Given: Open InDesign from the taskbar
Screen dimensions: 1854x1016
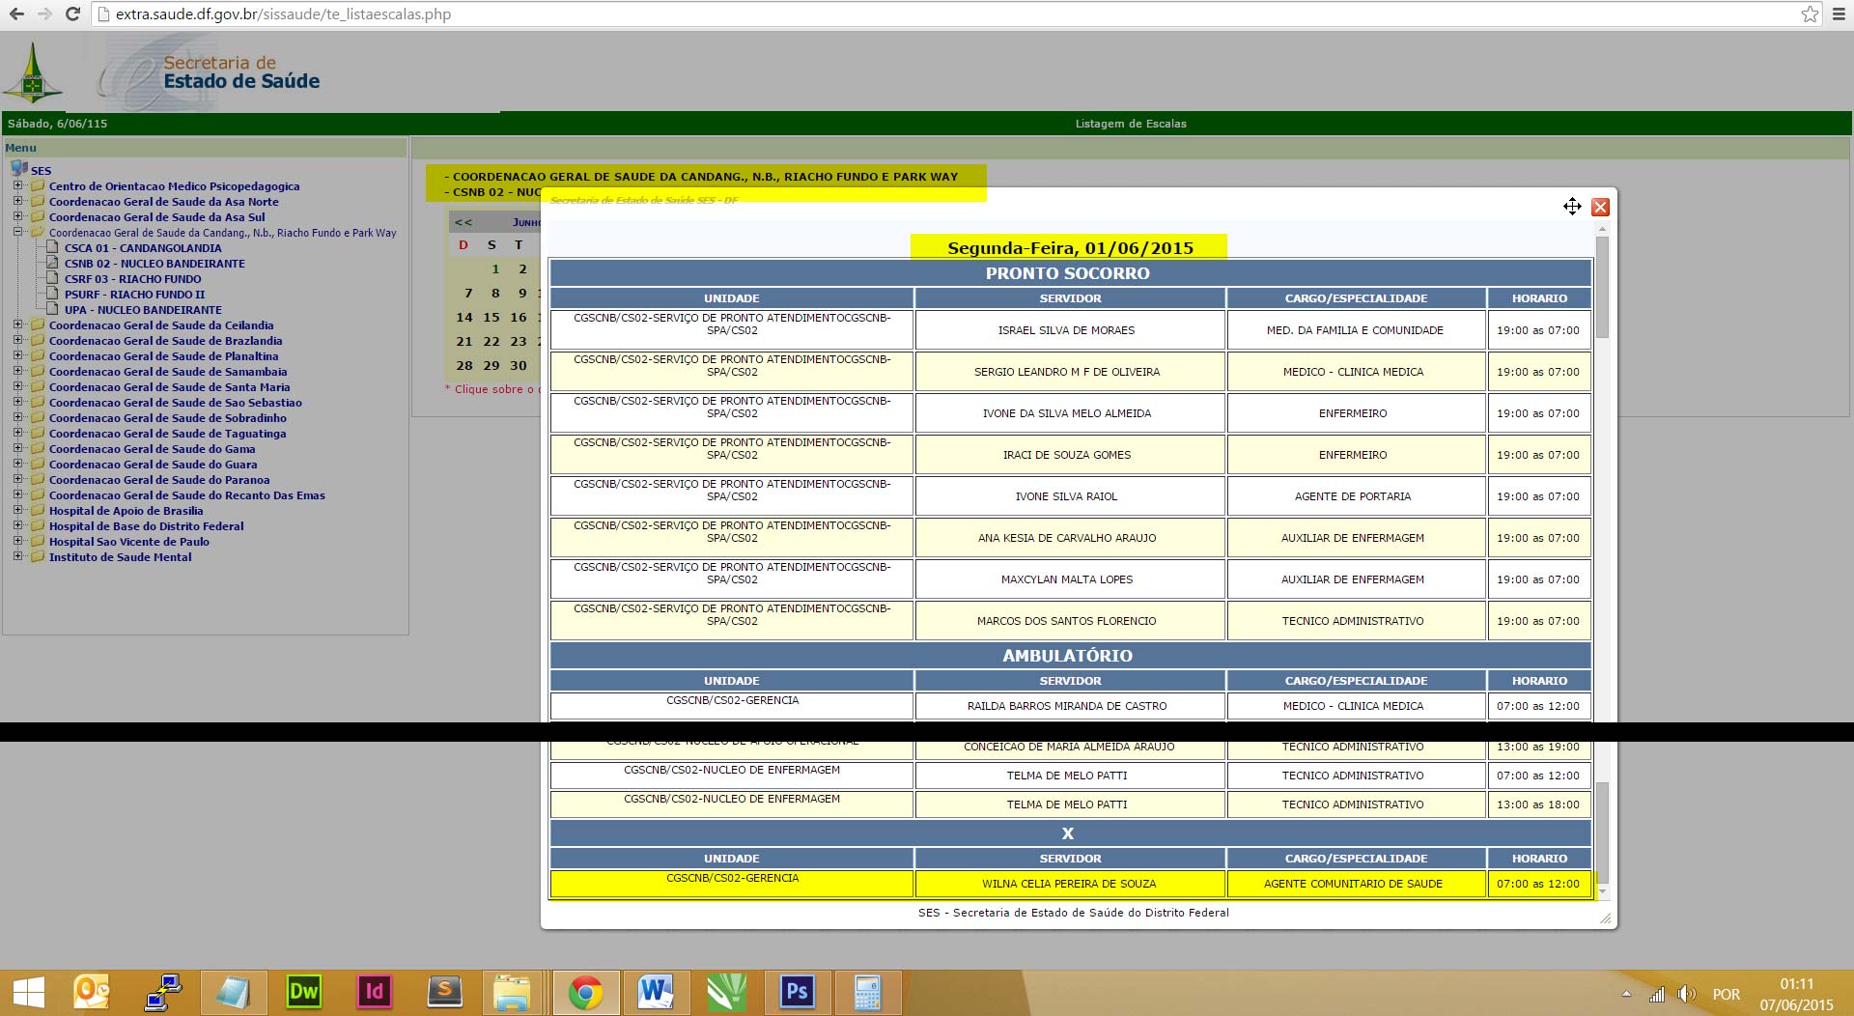Looking at the screenshot, I should click(374, 992).
